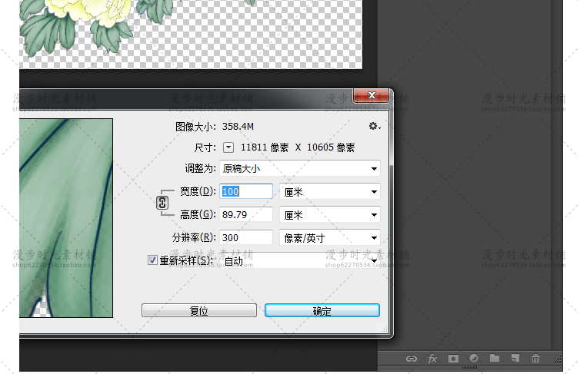This screenshot has height=374, width=580.
Task: Click the 分辨率 resolution input field
Action: [x=246, y=238]
